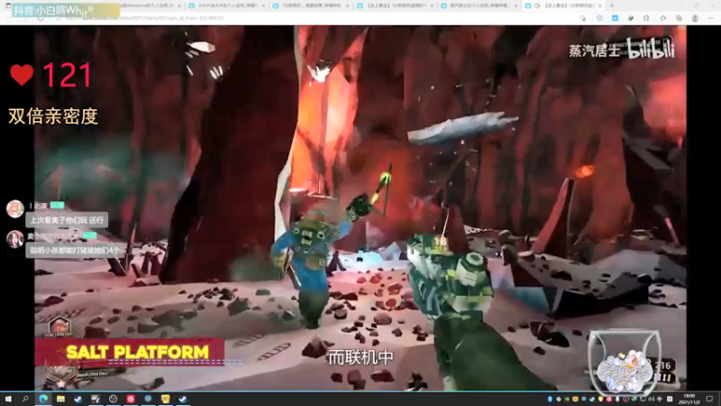Click the 双倍亲密度 overlay text

pos(53,116)
